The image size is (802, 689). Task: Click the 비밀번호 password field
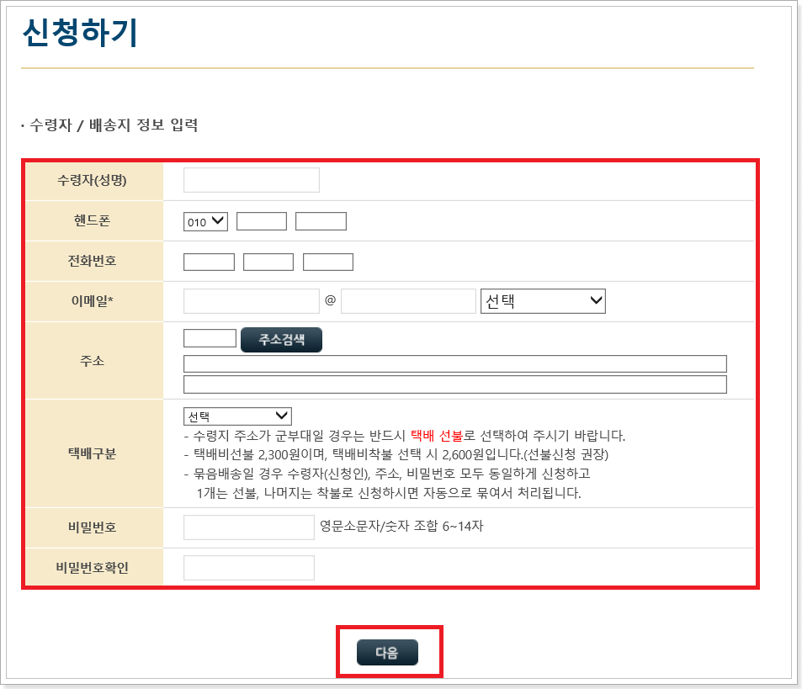[248, 527]
